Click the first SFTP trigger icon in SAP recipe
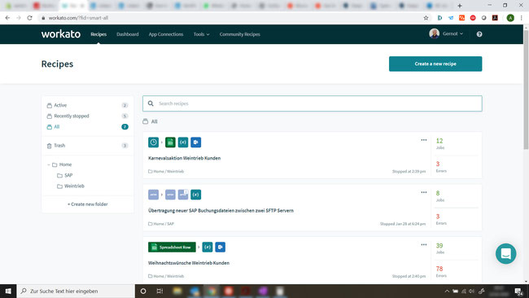This screenshot has height=298, width=529. pyautogui.click(x=153, y=195)
